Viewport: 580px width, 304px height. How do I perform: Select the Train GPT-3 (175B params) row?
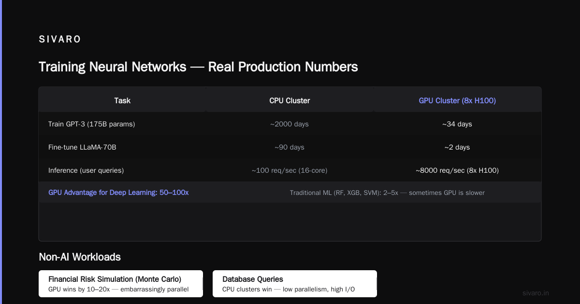tap(290, 124)
